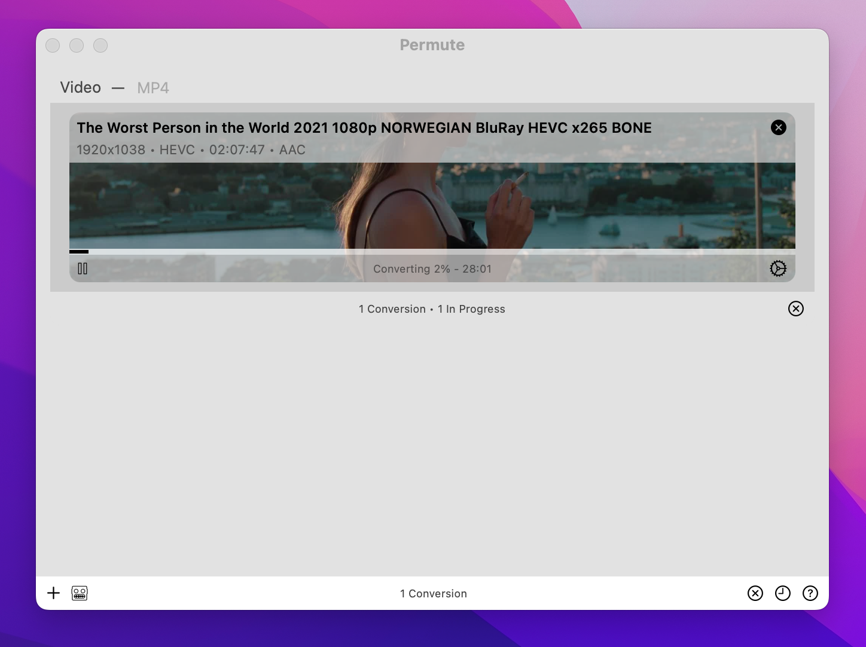Close the Permute window
Screen dimensions: 866x647
click(53, 45)
